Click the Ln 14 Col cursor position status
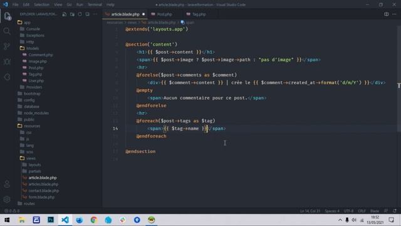The image size is (401, 226). pos(310,211)
